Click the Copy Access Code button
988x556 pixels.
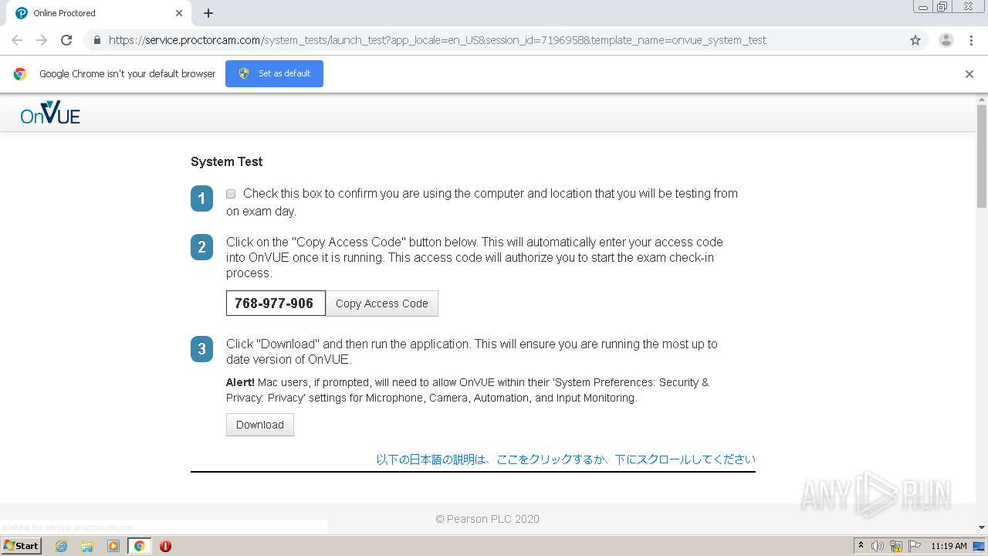point(382,303)
